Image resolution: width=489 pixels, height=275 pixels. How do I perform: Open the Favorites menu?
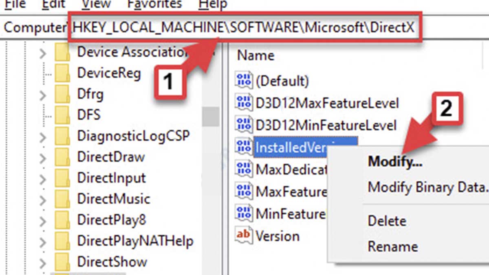[154, 4]
